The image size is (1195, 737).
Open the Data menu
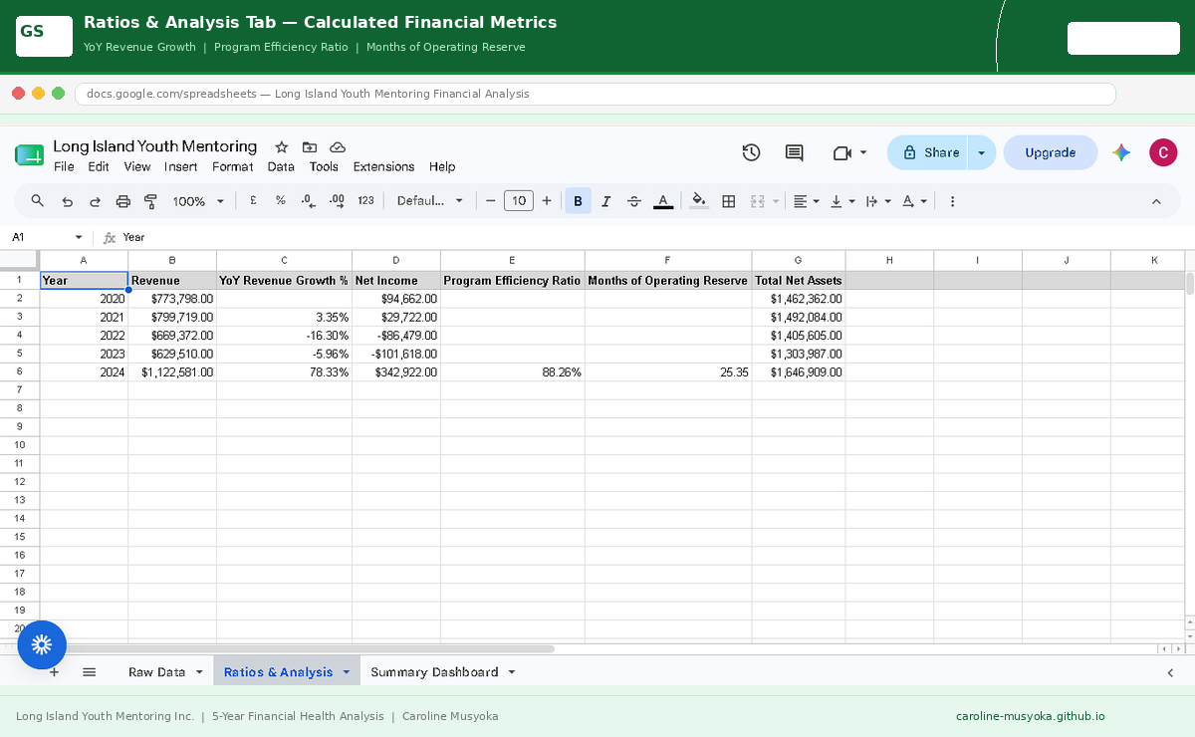pyautogui.click(x=281, y=166)
